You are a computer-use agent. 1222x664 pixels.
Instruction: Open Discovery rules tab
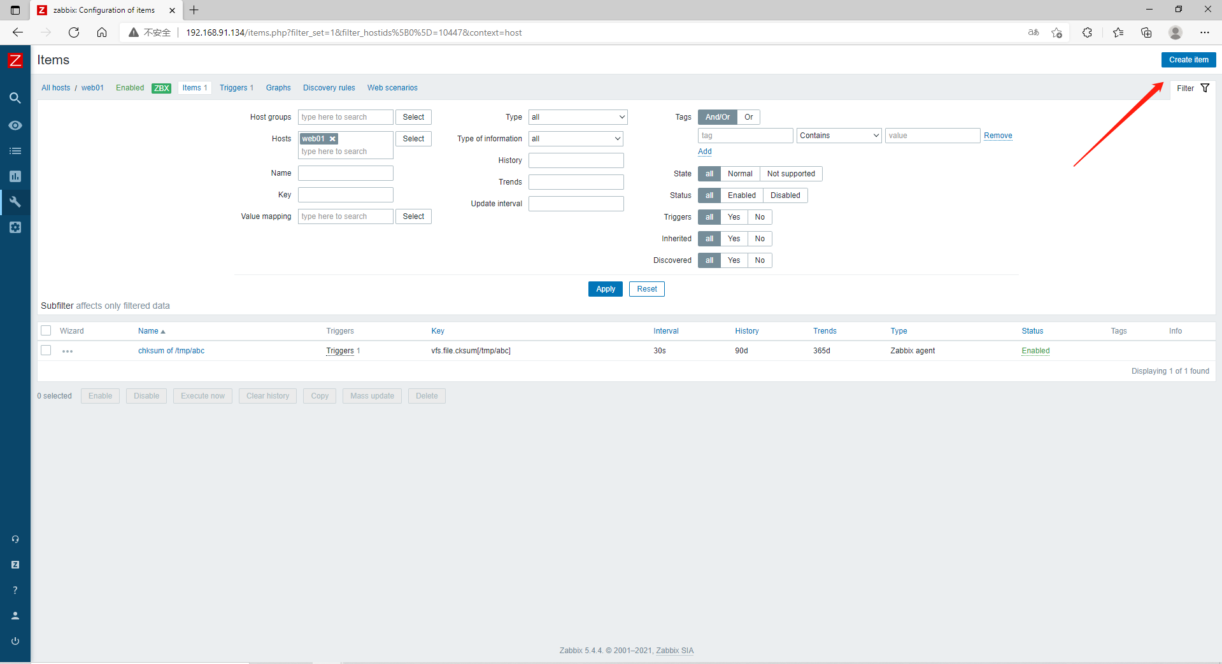[329, 88]
